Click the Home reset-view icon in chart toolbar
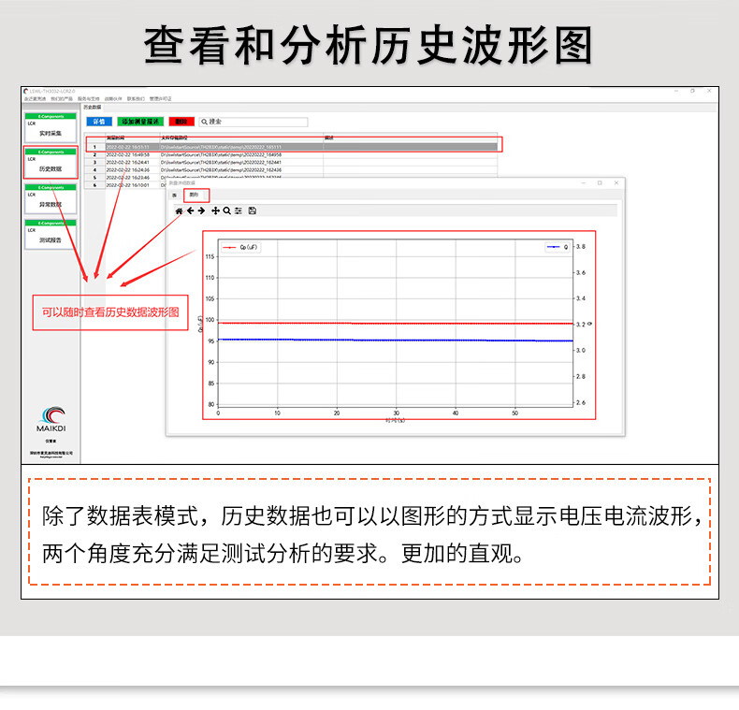The width and height of the screenshot is (739, 710). pos(179,210)
